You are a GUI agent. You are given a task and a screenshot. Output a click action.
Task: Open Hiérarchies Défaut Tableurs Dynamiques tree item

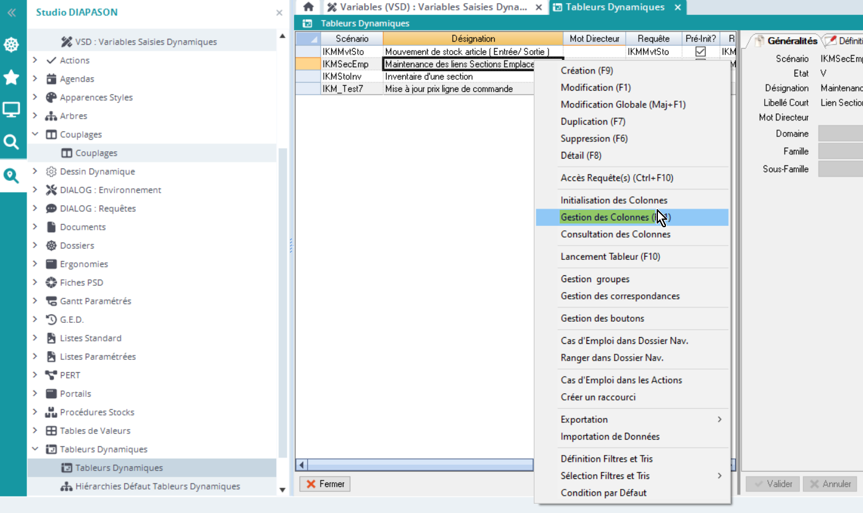158,486
